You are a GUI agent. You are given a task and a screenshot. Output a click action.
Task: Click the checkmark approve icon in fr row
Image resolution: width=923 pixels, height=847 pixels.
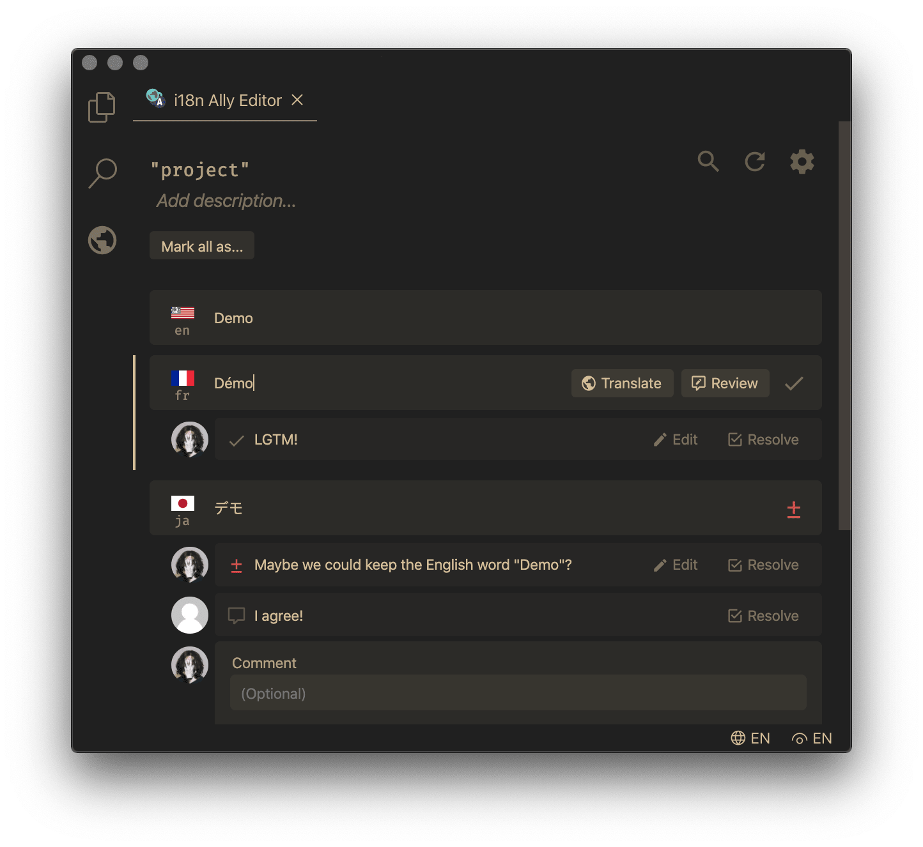pos(794,383)
